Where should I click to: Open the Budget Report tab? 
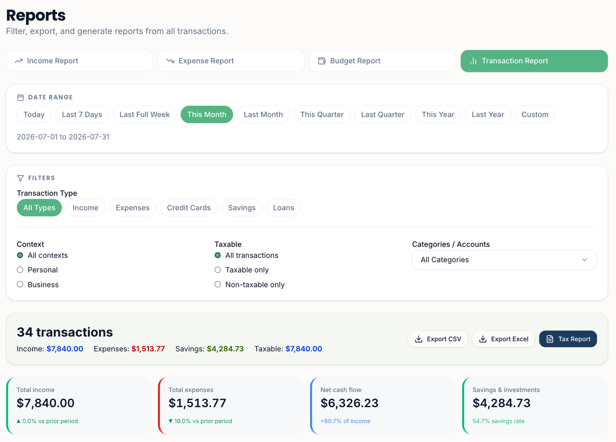point(382,61)
